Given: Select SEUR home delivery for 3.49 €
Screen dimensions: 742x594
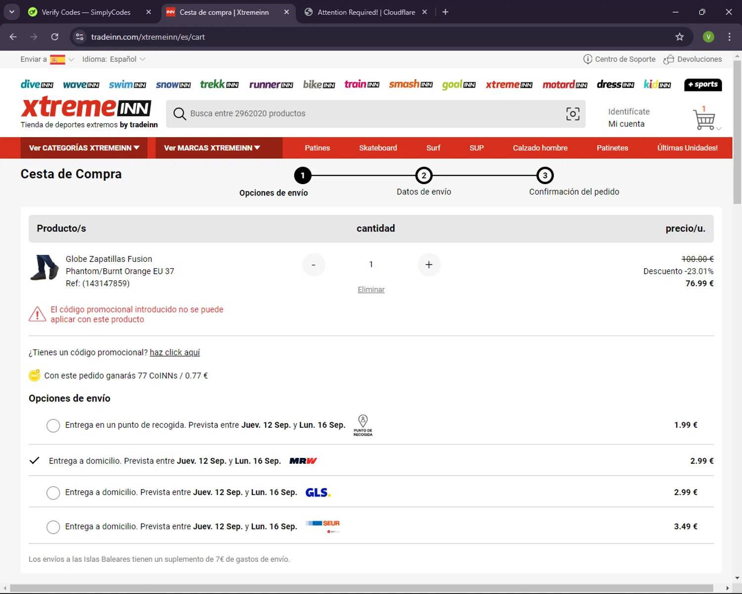Looking at the screenshot, I should tap(53, 527).
